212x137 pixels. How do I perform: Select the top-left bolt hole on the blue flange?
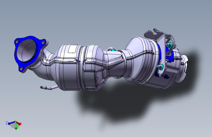(17, 42)
